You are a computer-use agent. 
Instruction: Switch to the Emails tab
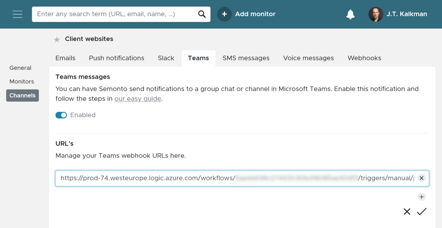click(x=65, y=58)
